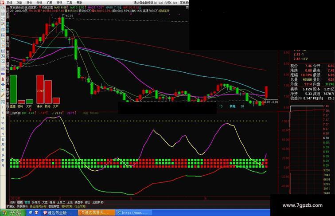The height and width of the screenshot is (216, 335).
Task: Switch to the 强弱 template
Action: click(52, 202)
